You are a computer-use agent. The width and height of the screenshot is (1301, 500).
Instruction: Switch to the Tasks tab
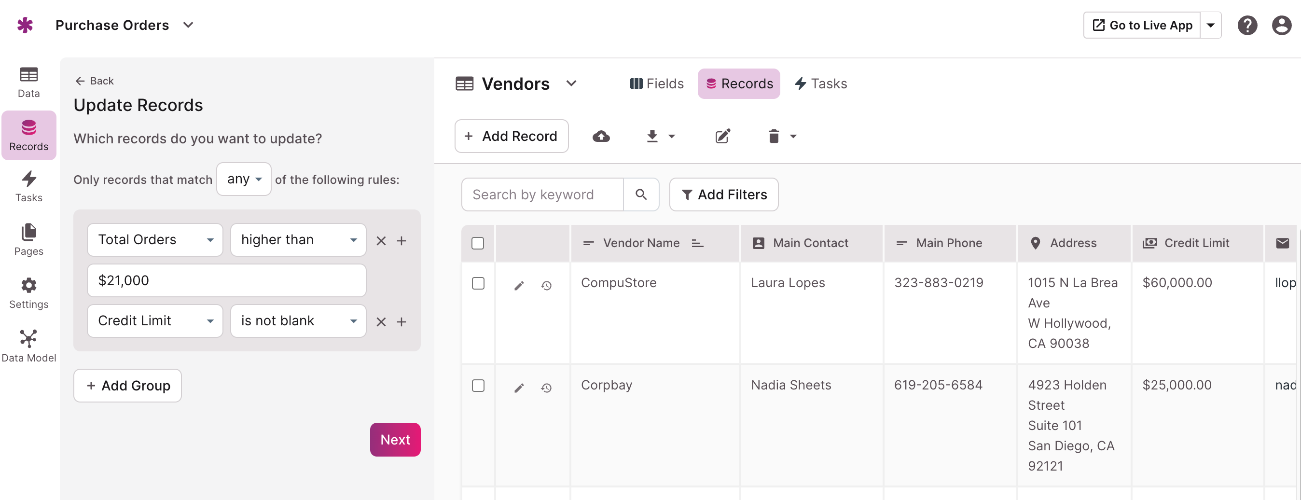(x=821, y=84)
